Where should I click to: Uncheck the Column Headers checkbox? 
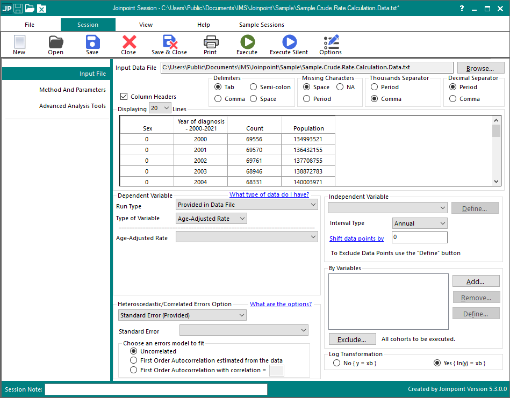tap(124, 97)
